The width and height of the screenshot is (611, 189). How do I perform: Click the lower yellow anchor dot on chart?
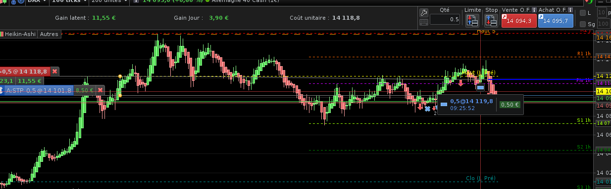tap(119, 95)
